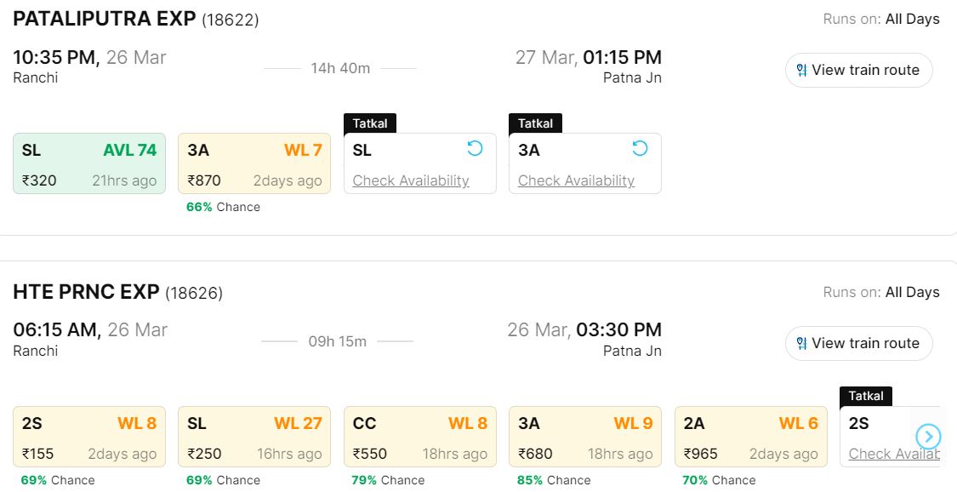
Task: Click route icon for Pataliputra Exp
Action: 801,71
